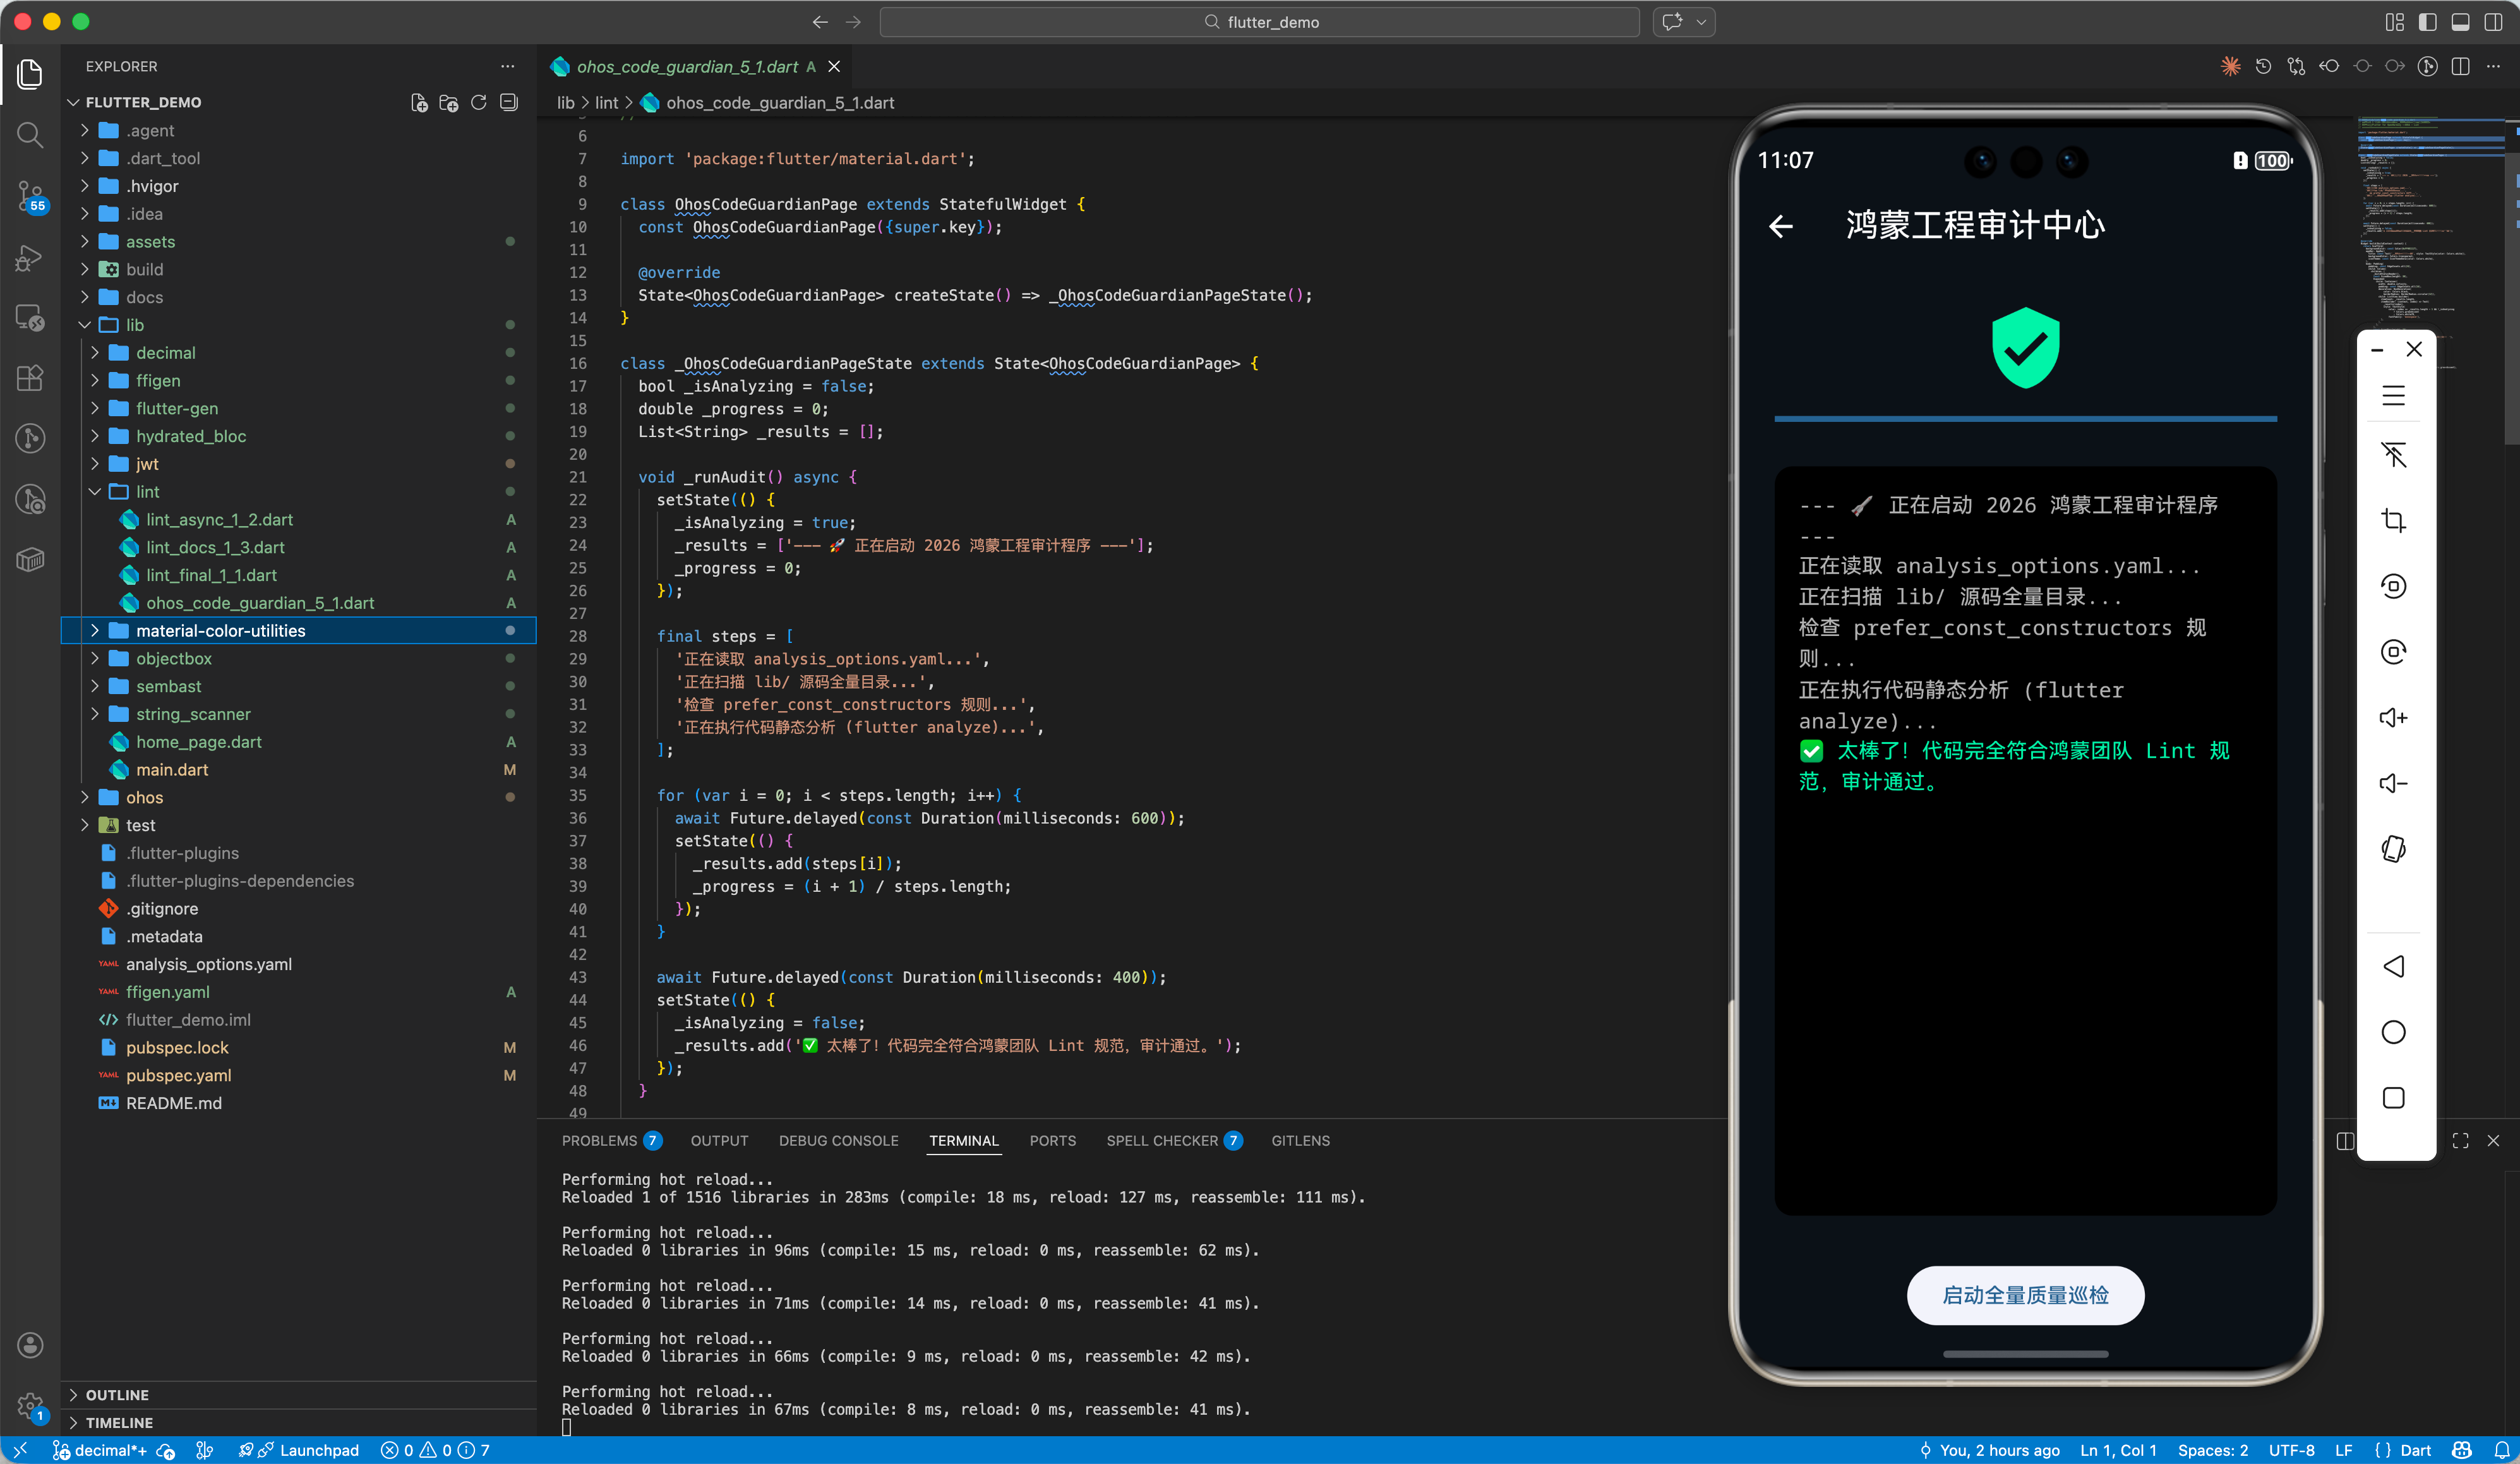Switch to the DEBUG CONSOLE tab
2520x1464 pixels.
click(838, 1141)
